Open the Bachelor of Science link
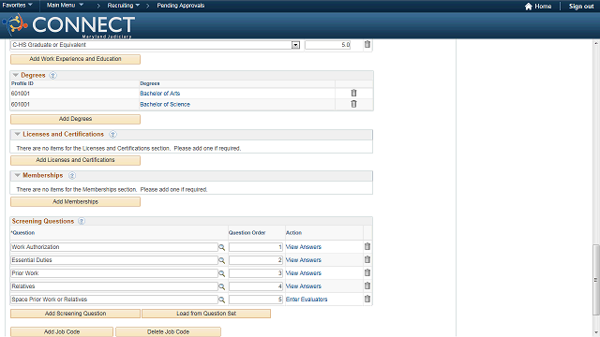This screenshot has height=337, width=600. click(x=165, y=104)
